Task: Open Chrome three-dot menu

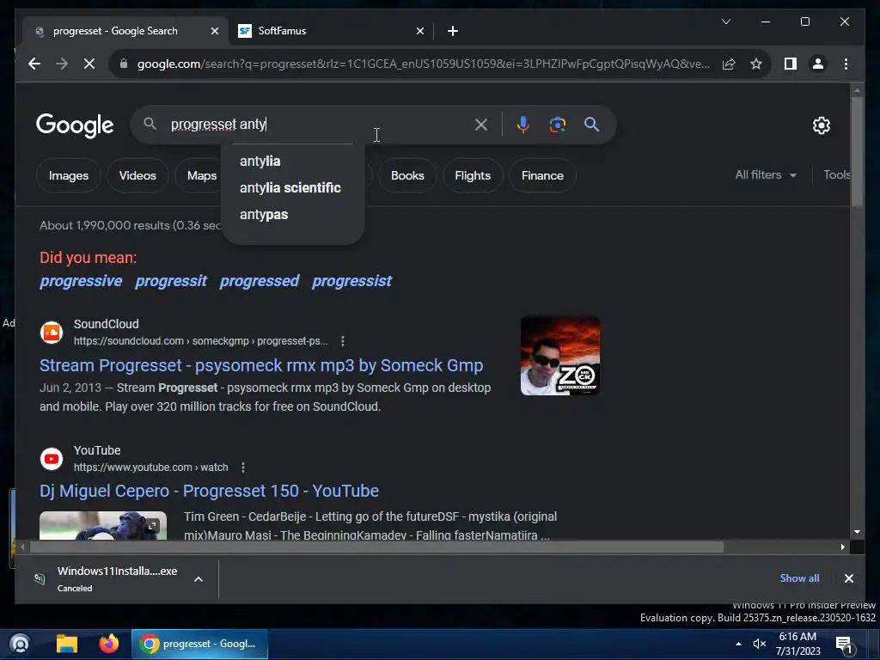Action: click(846, 64)
